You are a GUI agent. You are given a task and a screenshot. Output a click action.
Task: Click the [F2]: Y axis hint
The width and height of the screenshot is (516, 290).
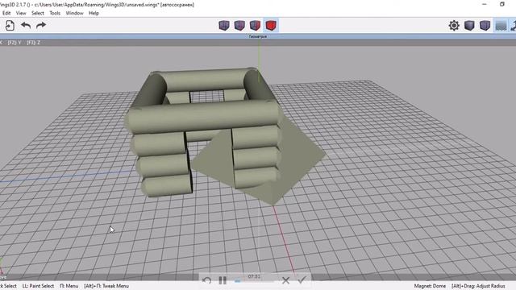tap(15, 43)
